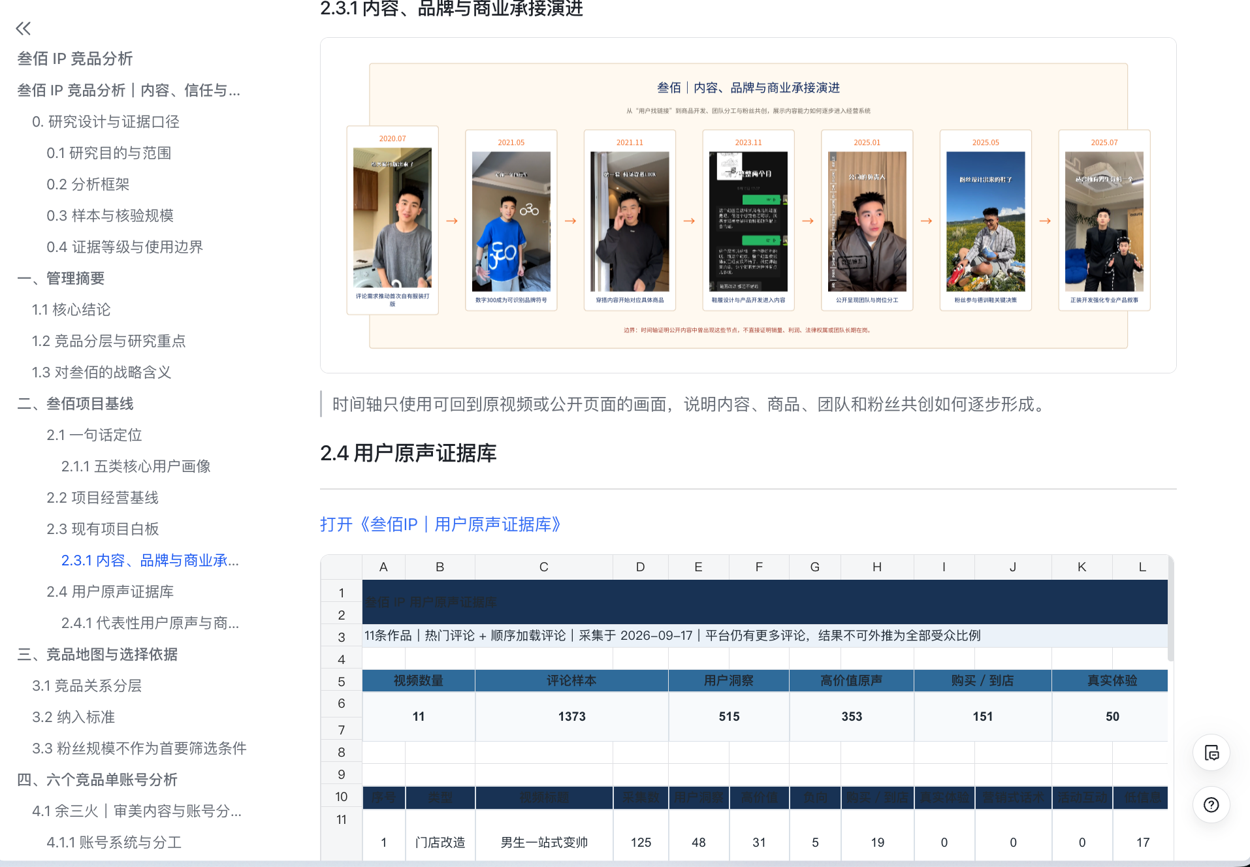Select spreadsheet column header C

pyautogui.click(x=544, y=567)
